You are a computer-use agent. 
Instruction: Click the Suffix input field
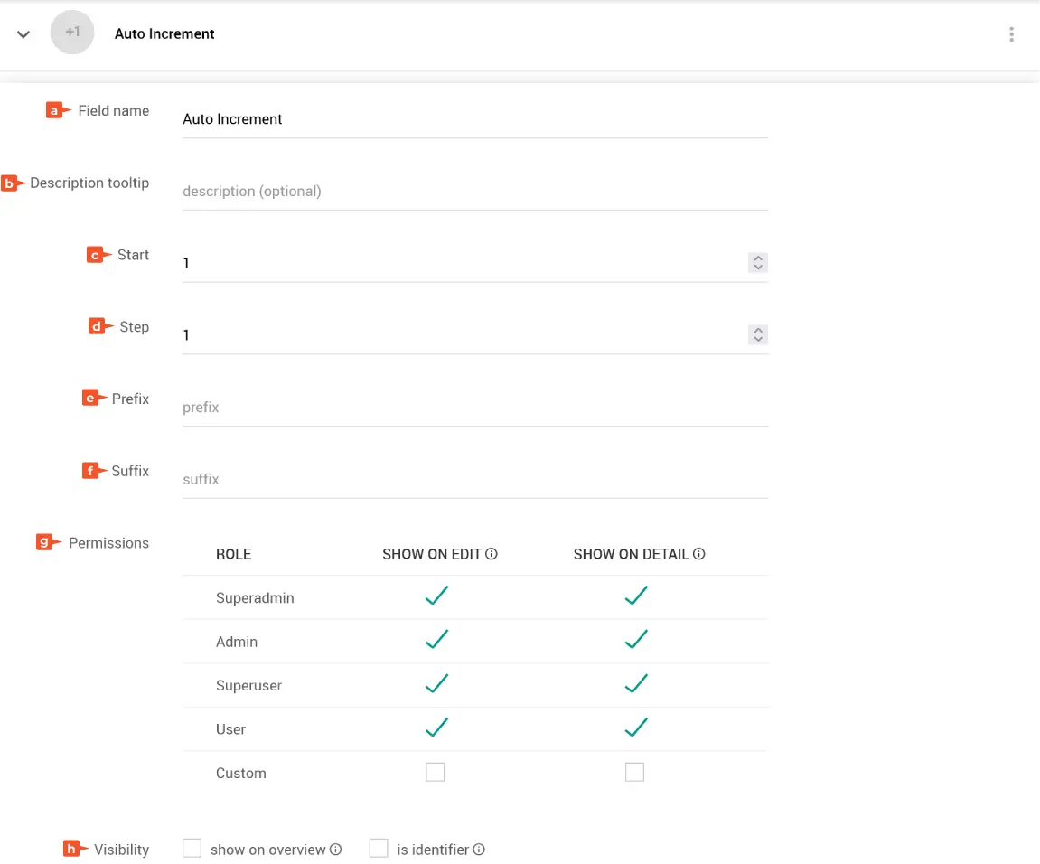474,480
